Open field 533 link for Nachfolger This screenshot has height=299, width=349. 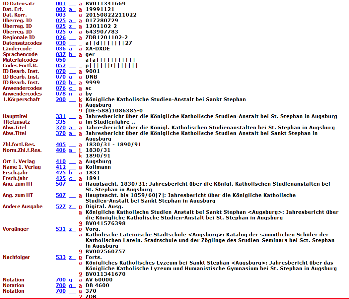pos(61,257)
